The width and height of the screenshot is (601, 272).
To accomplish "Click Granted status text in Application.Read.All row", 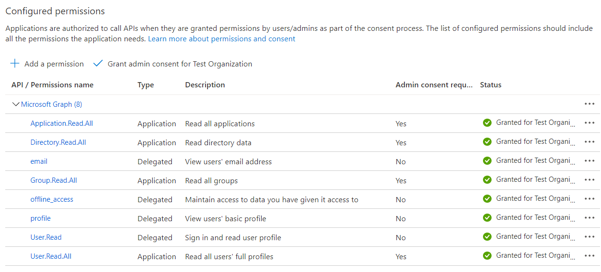I will (x=535, y=122).
